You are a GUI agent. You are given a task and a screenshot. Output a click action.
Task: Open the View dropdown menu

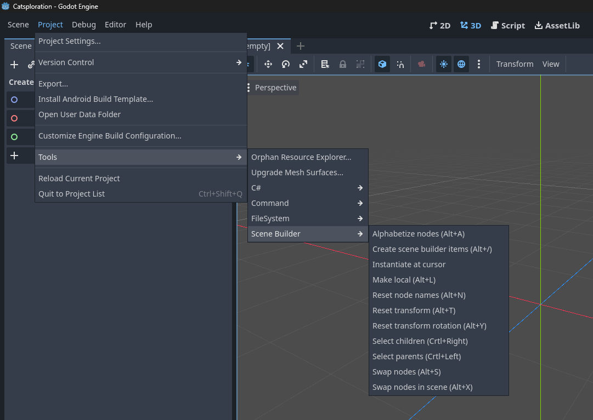pos(551,64)
